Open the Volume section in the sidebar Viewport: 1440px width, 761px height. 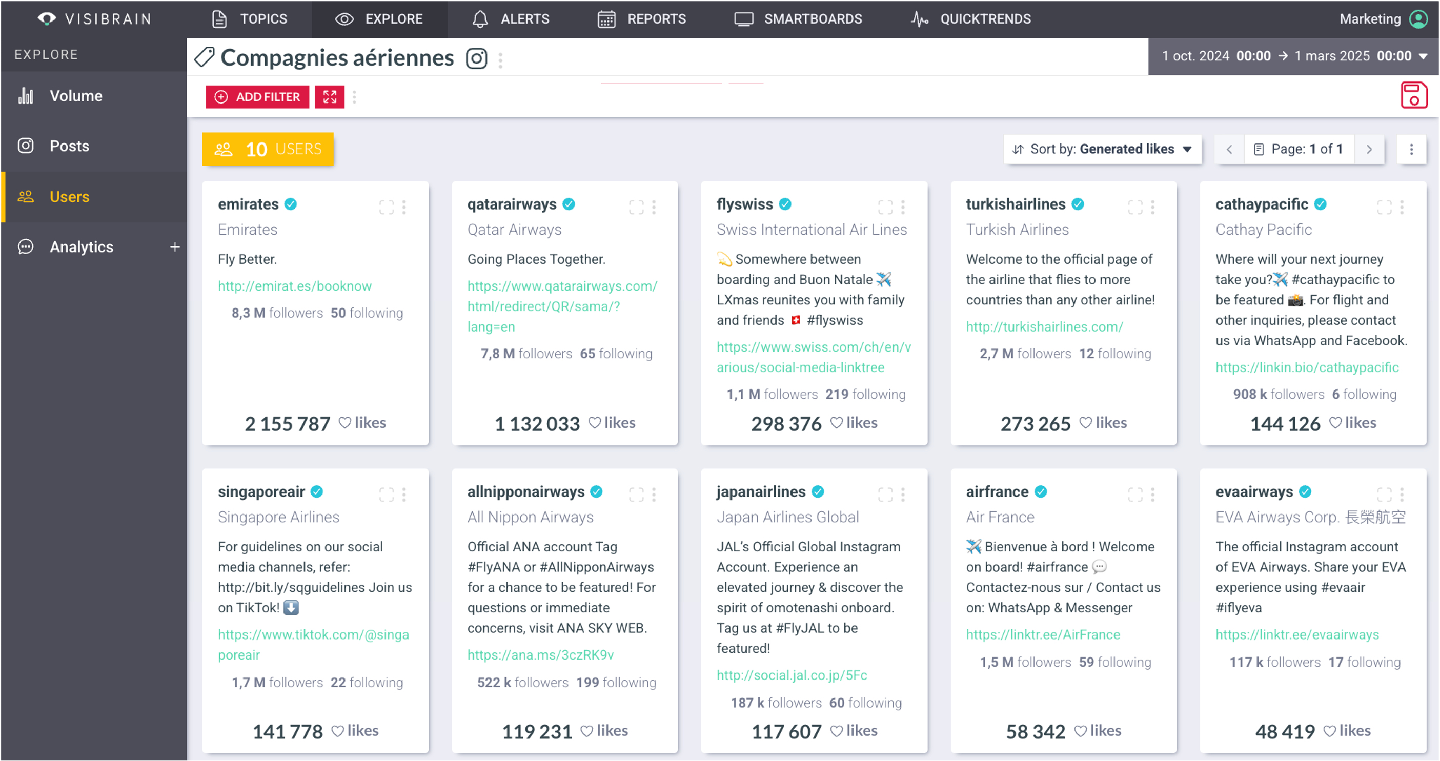(x=76, y=95)
